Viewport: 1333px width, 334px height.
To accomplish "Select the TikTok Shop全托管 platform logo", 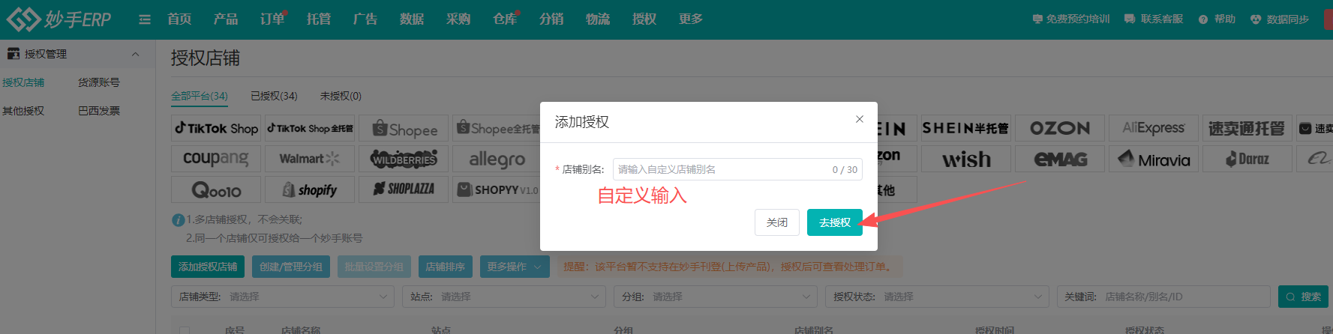I will pyautogui.click(x=310, y=128).
